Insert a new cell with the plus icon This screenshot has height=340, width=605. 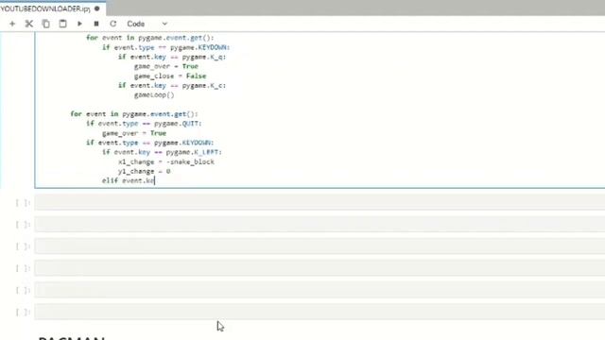click(x=12, y=24)
